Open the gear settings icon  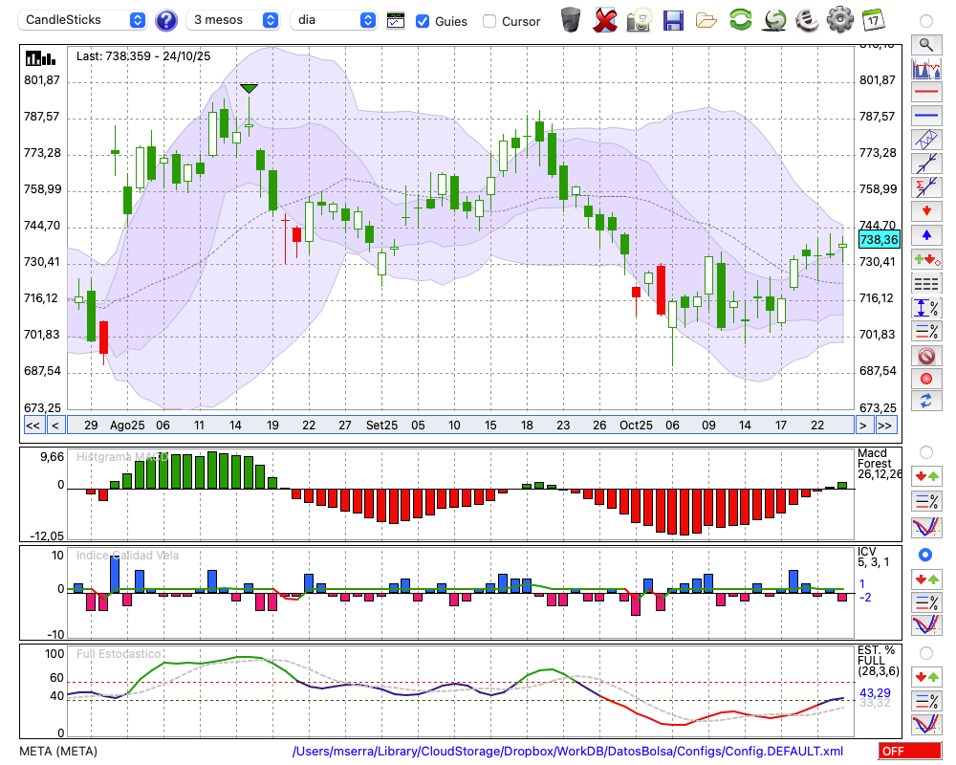[x=839, y=20]
